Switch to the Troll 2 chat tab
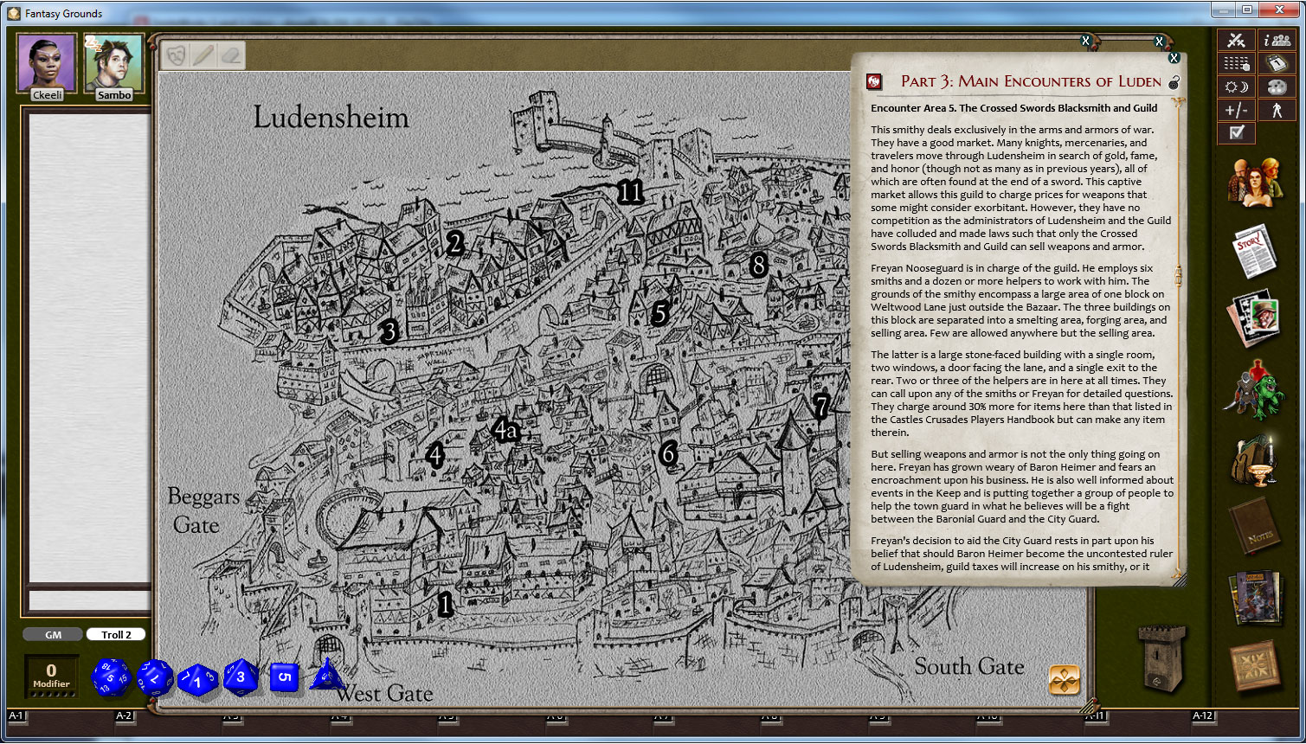Screen dimensions: 1306x744 116,634
